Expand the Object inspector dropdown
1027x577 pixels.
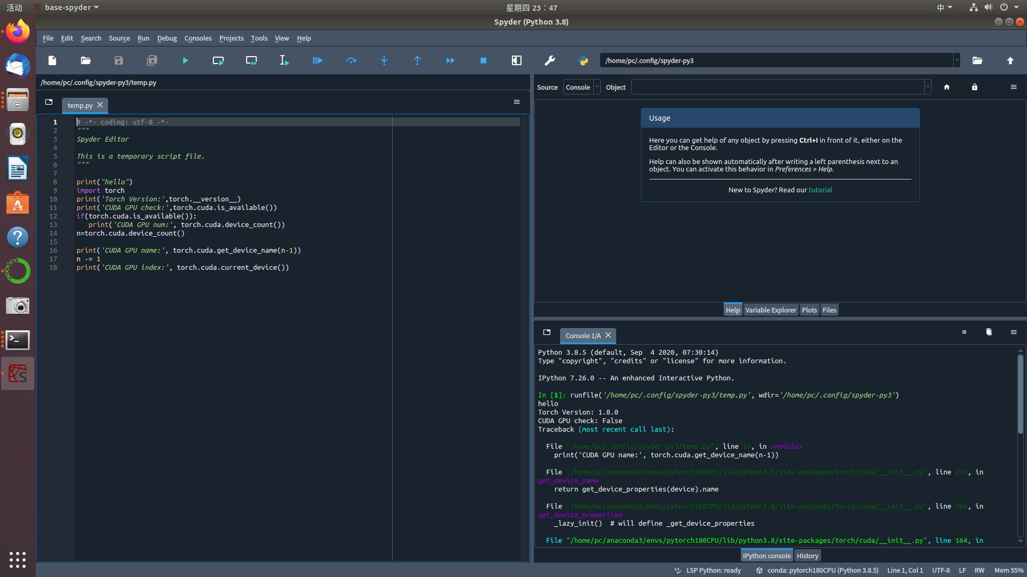click(x=928, y=87)
